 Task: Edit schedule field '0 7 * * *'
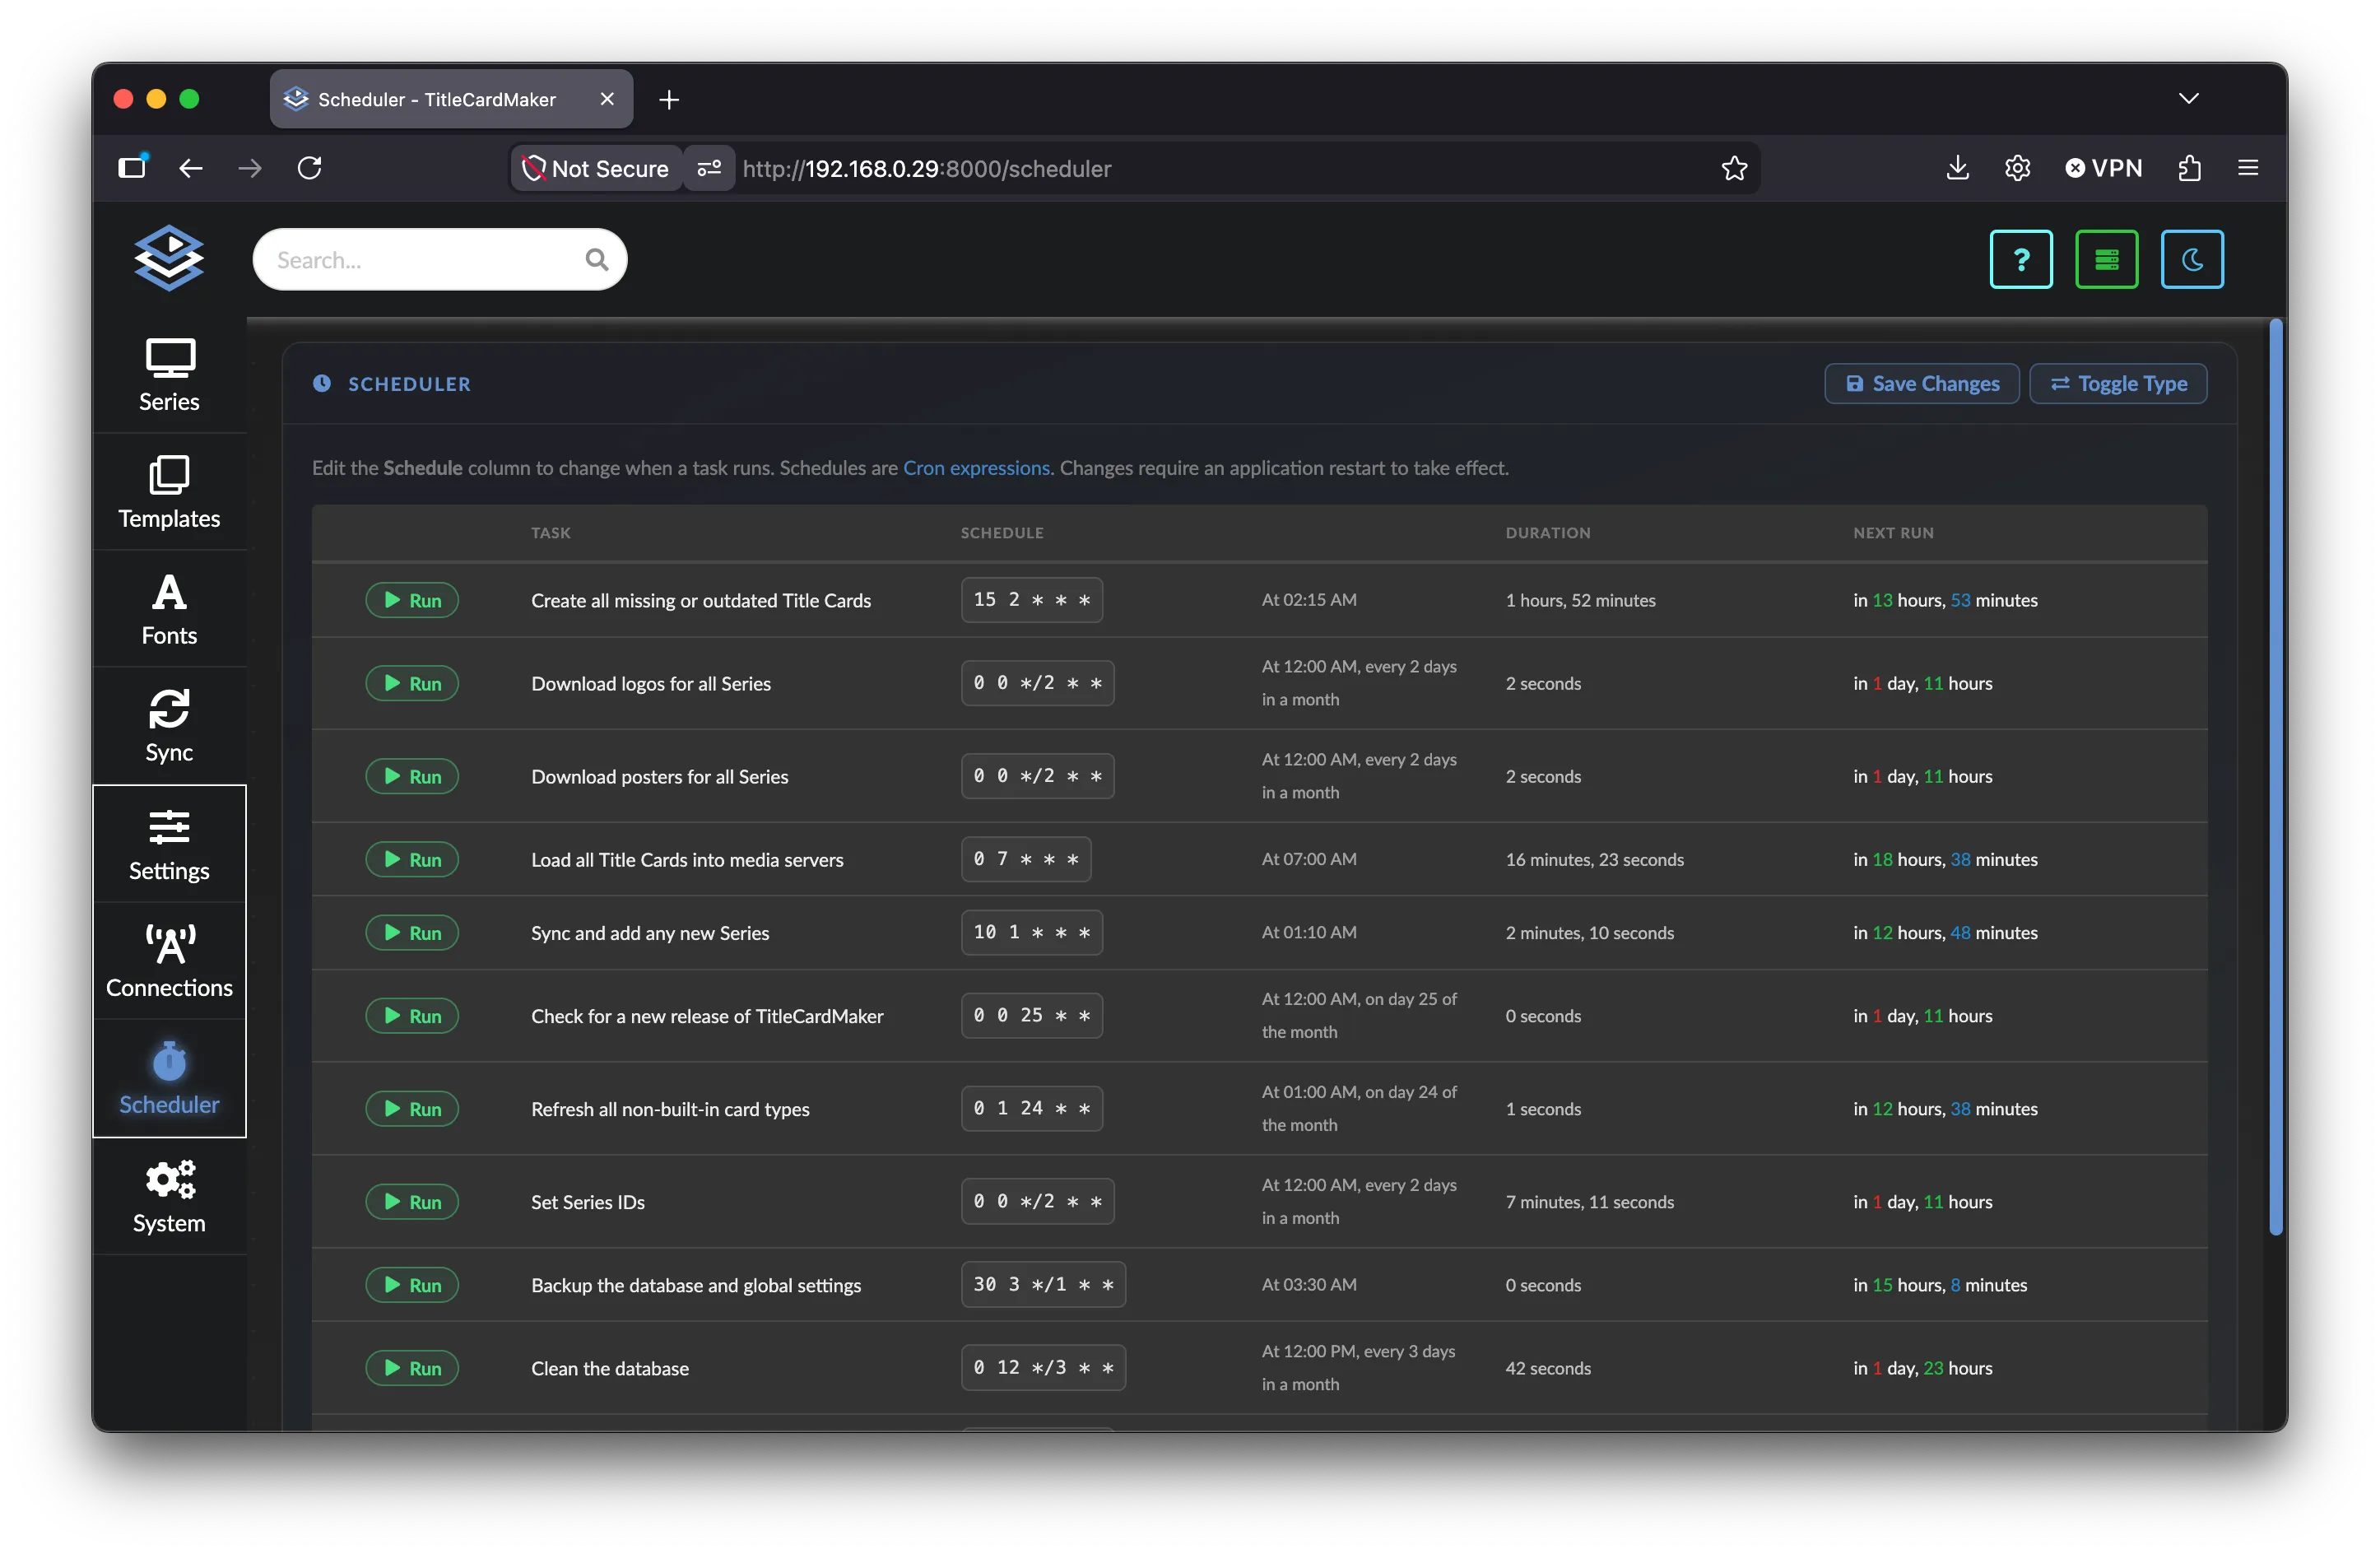tap(1026, 859)
